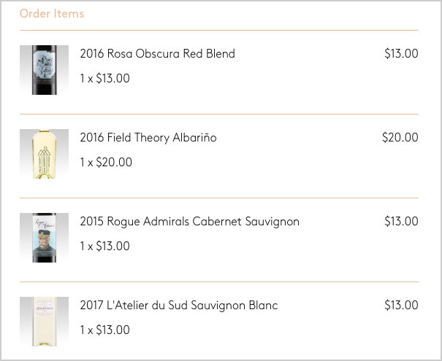Select the $13.00 total for Rosa Obscura
The width and height of the screenshot is (442, 361).
coord(401,53)
